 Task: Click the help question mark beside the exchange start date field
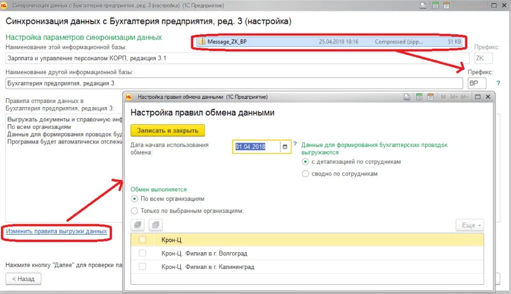pyautogui.click(x=295, y=144)
